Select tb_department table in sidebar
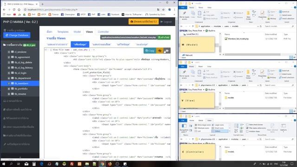 tap(23, 78)
